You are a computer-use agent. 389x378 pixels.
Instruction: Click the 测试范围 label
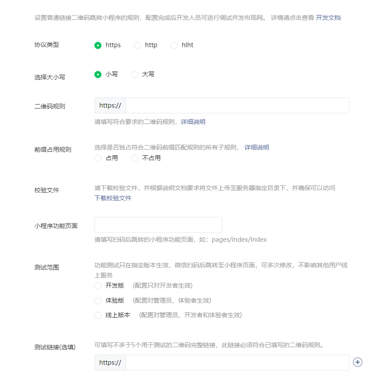(x=47, y=267)
